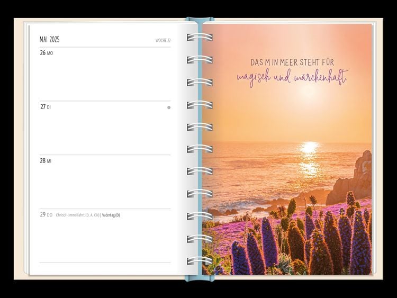Click the 'DAS M IN MEER STEHT FÜR' caption

click(x=292, y=62)
